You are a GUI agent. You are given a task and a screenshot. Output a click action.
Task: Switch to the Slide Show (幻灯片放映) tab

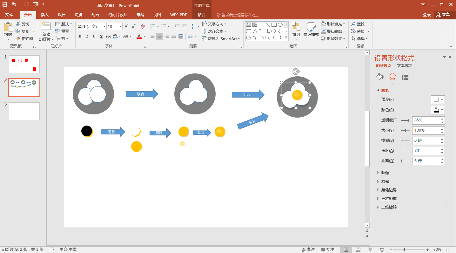pyautogui.click(x=118, y=15)
